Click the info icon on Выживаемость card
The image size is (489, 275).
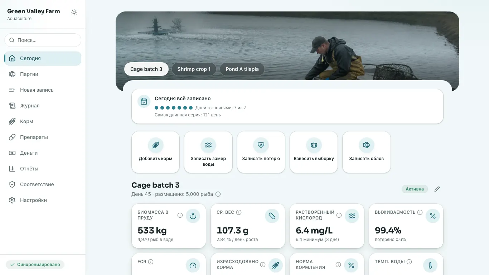point(420,212)
